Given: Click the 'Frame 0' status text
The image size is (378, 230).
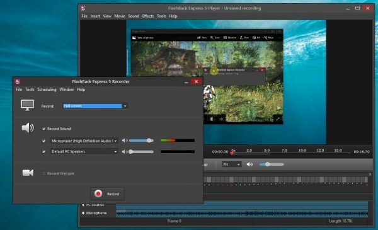Looking at the screenshot, I should (x=174, y=221).
